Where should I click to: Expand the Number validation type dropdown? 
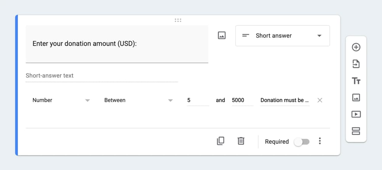tap(61, 100)
